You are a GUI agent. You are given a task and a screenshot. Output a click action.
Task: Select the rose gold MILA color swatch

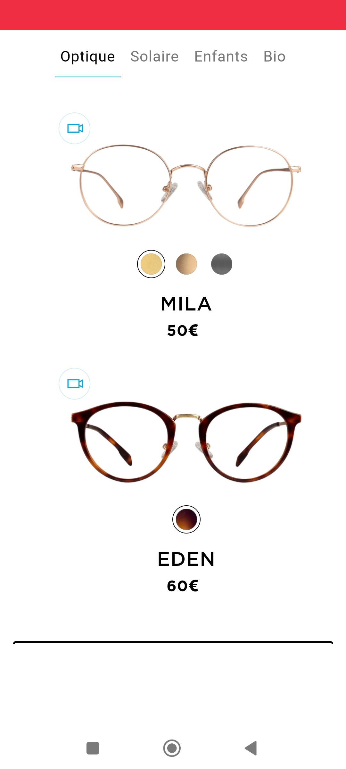tap(186, 264)
